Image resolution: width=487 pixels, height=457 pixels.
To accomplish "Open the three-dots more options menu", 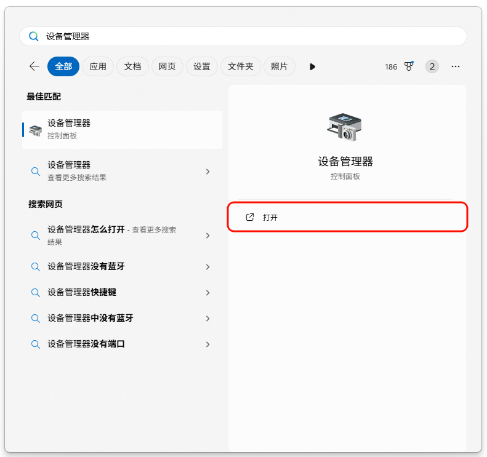I will [456, 66].
